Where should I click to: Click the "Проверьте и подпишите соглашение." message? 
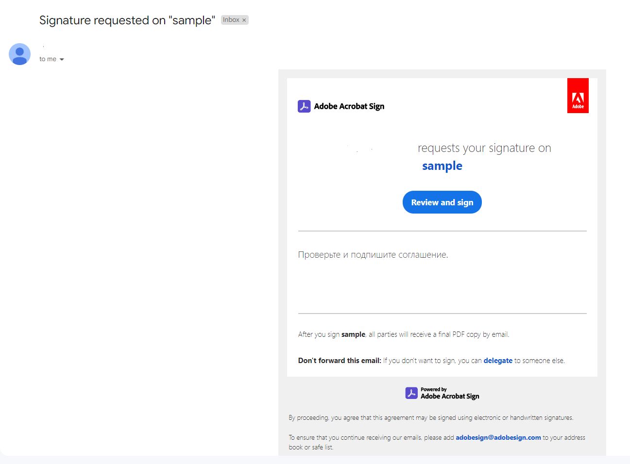(373, 255)
